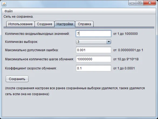This screenshot has height=119, width=158.
Task: Switch to the Создание tab
Action: tap(44, 24)
